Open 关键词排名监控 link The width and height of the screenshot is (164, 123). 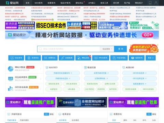click(63, 79)
